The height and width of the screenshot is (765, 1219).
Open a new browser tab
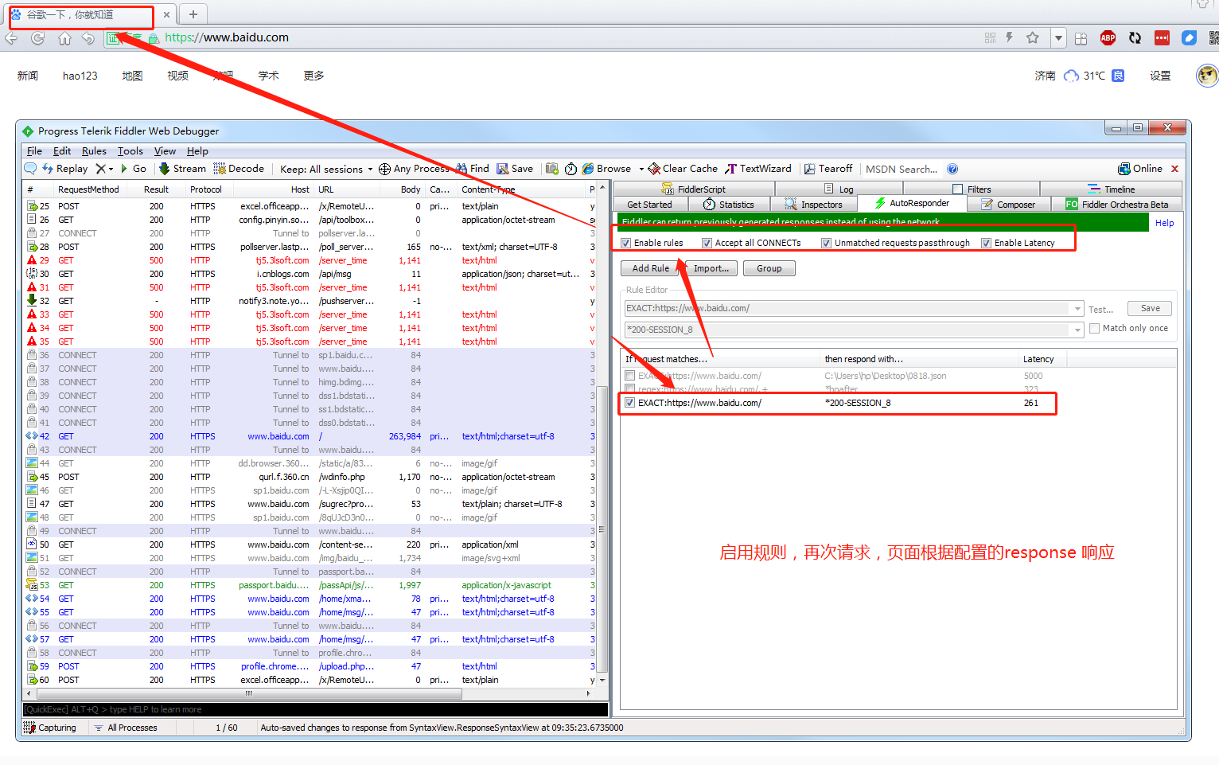point(193,14)
